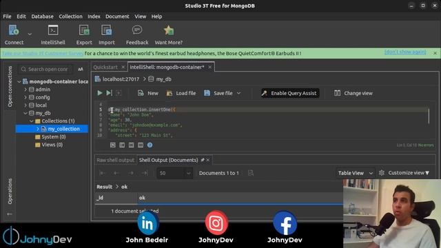Image resolution: width=441 pixels, height=248 pixels.
Task: Open the Save file dropdown arrow
Action: 238,93
